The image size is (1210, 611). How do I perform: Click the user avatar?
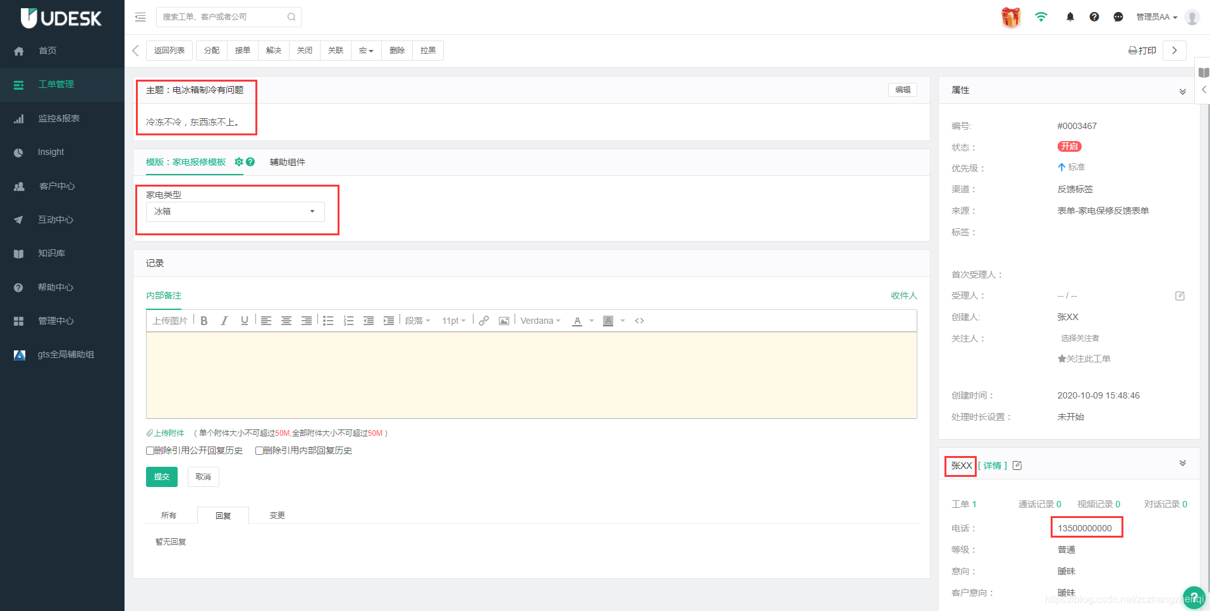coord(1192,17)
